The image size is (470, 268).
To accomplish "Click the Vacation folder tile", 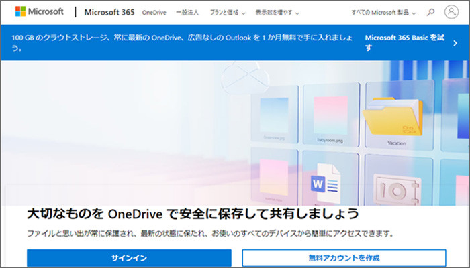I will (399, 116).
